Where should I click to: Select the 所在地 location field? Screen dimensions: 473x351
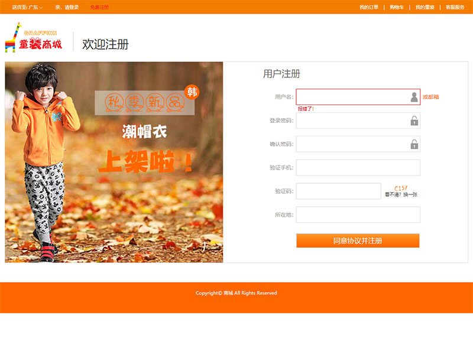[x=358, y=215]
